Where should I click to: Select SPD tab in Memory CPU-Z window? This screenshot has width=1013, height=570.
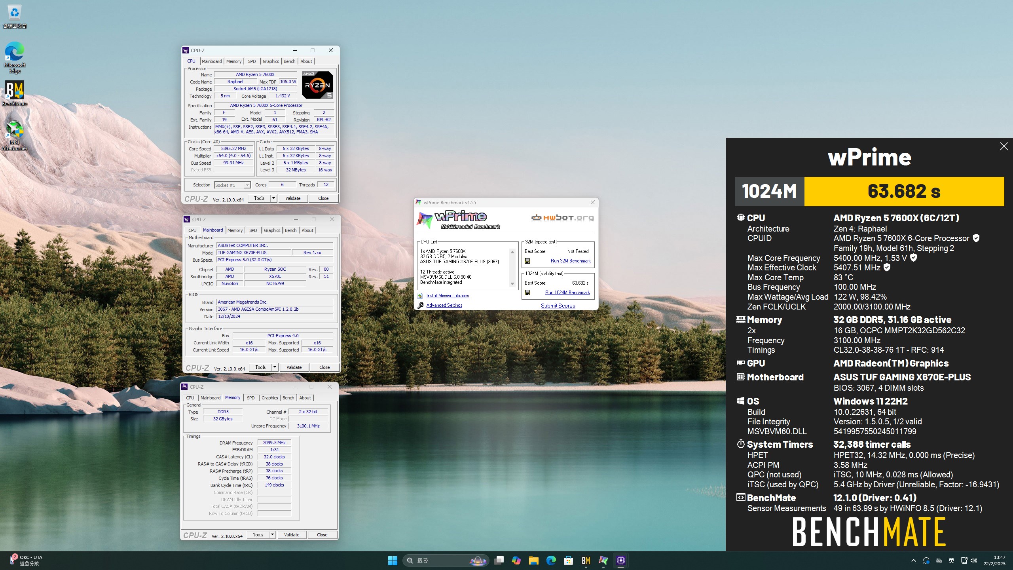click(251, 398)
